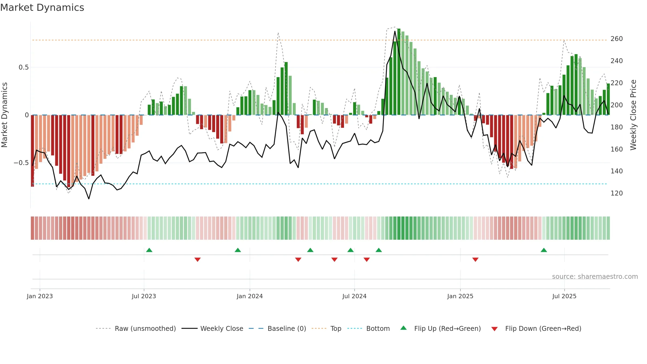Click the 200 price axis tick

tap(617, 105)
